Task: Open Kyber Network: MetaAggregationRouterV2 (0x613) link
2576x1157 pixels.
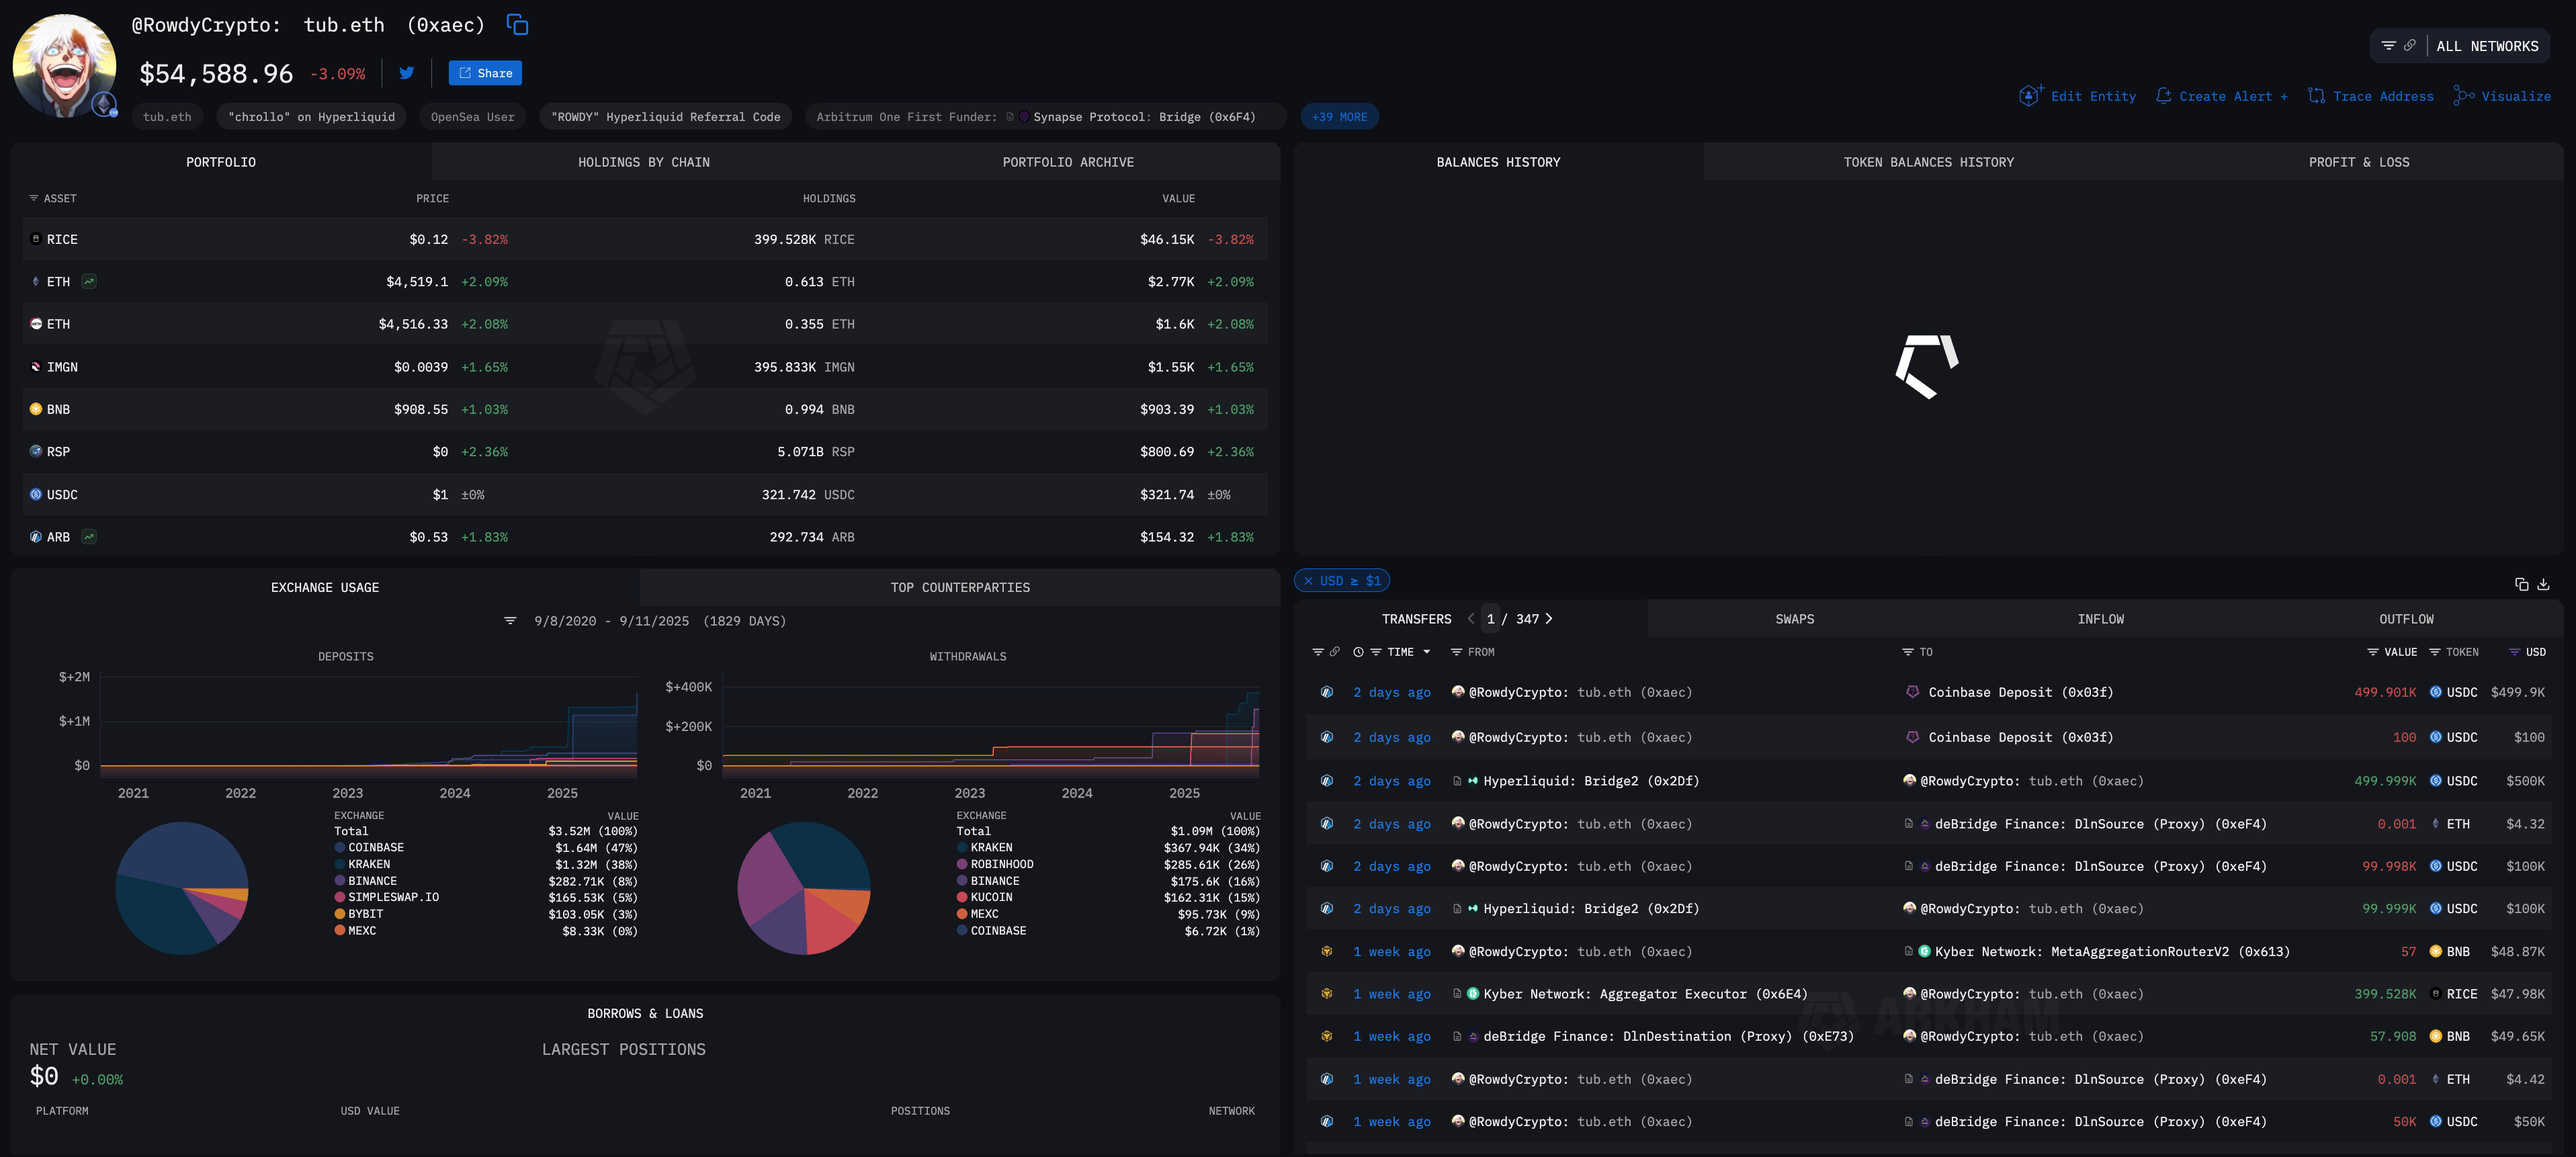Action: coord(2112,952)
